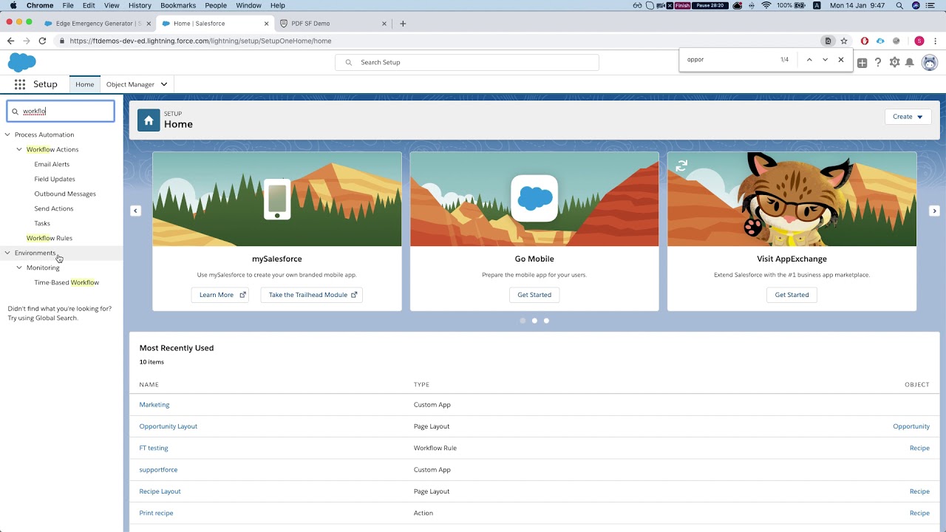Open the FT testing link
Image resolution: width=946 pixels, height=532 pixels.
point(154,448)
